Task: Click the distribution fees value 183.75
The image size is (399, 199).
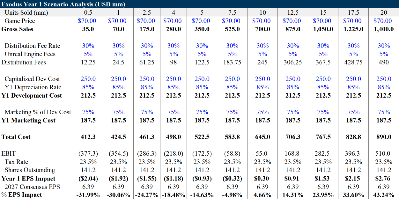Action: click(232, 62)
